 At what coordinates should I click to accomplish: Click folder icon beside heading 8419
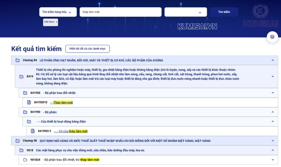21,77
